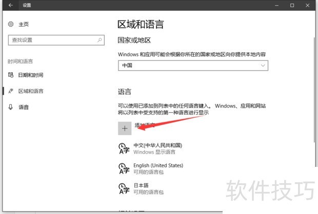Minimize the 设置 window

(276, 6)
